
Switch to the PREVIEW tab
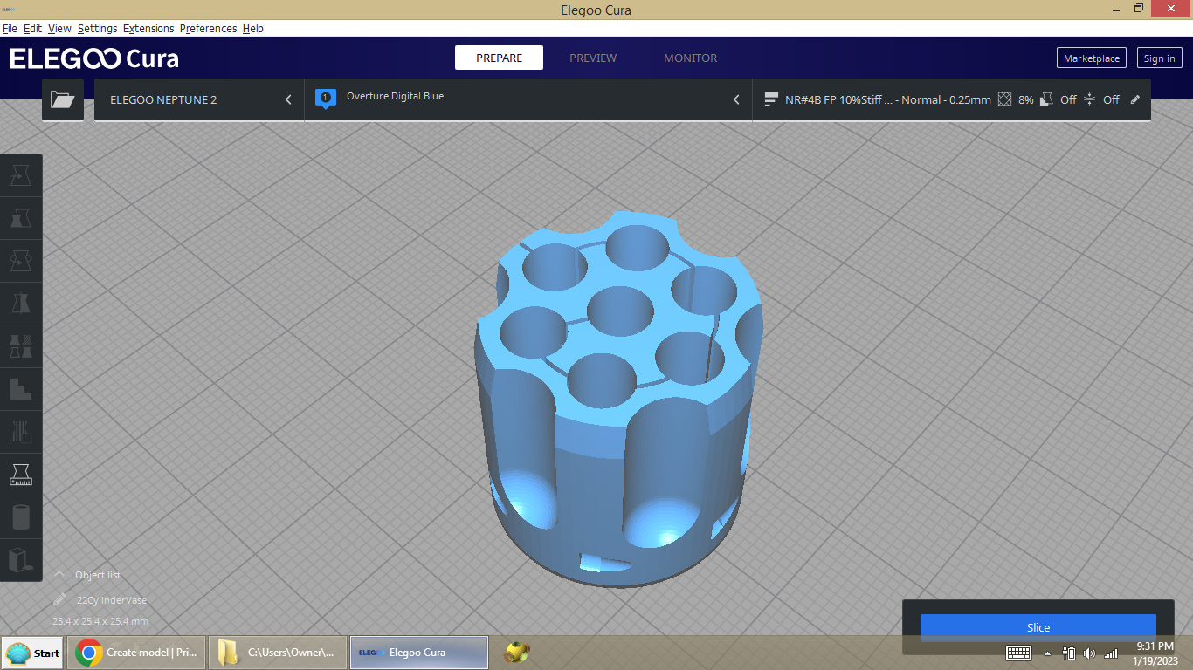coord(593,58)
